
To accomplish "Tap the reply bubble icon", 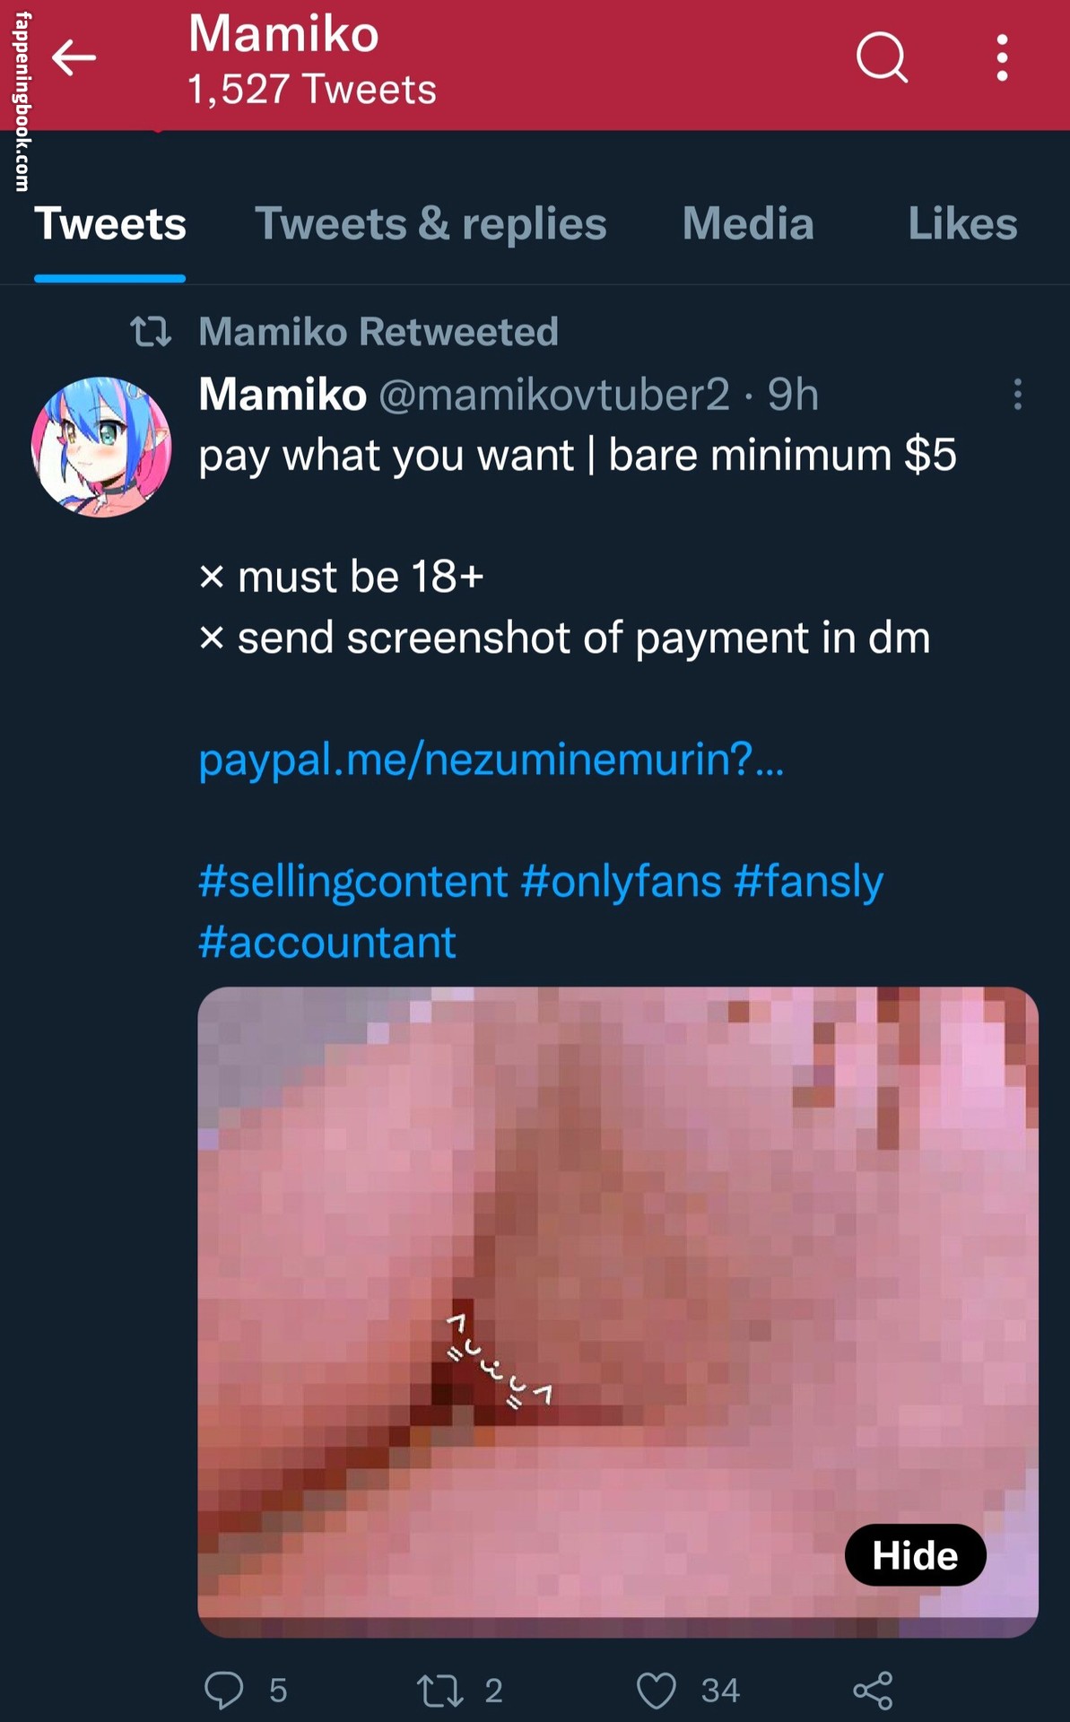I will 223,1691.
